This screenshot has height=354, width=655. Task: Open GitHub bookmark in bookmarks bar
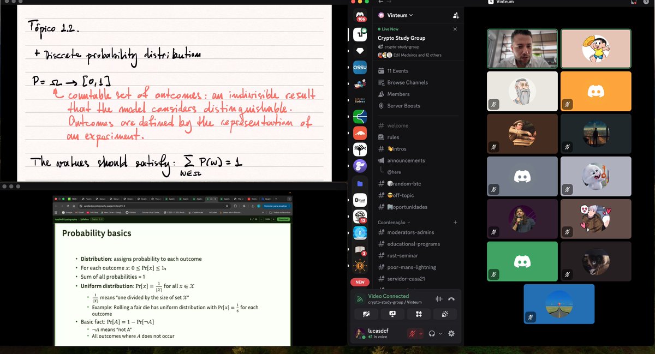(x=130, y=213)
